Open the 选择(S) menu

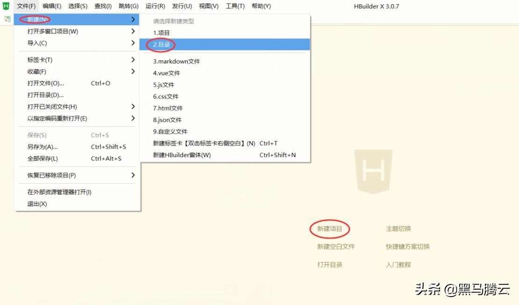(x=78, y=6)
